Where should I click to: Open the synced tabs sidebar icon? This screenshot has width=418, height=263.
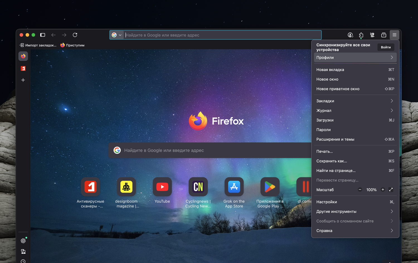coord(23,252)
